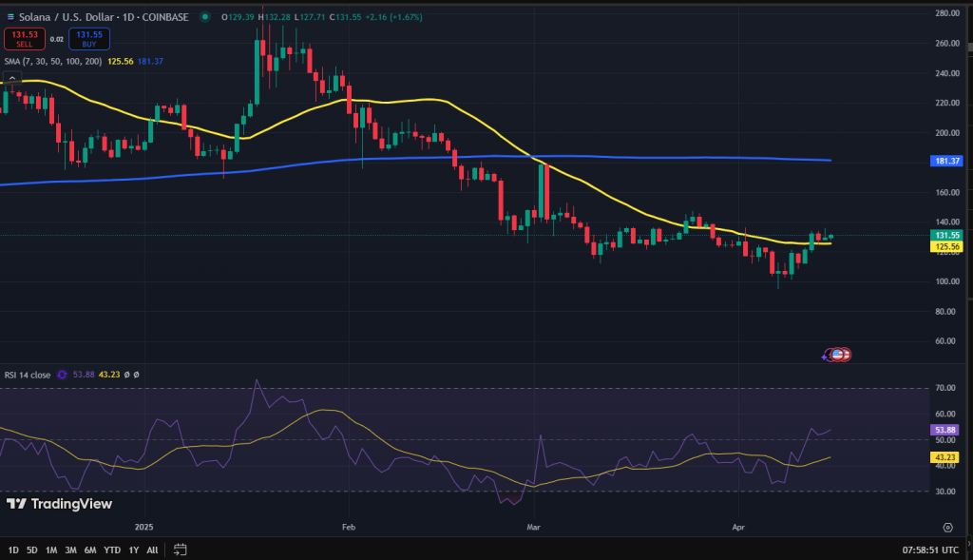This screenshot has height=560, width=973.
Task: Select the RSI 14 close legend label
Action: (x=28, y=375)
